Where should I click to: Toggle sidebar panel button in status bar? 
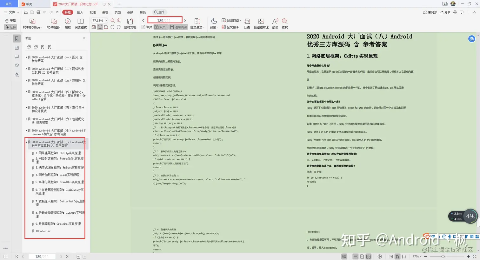[x=5, y=257]
